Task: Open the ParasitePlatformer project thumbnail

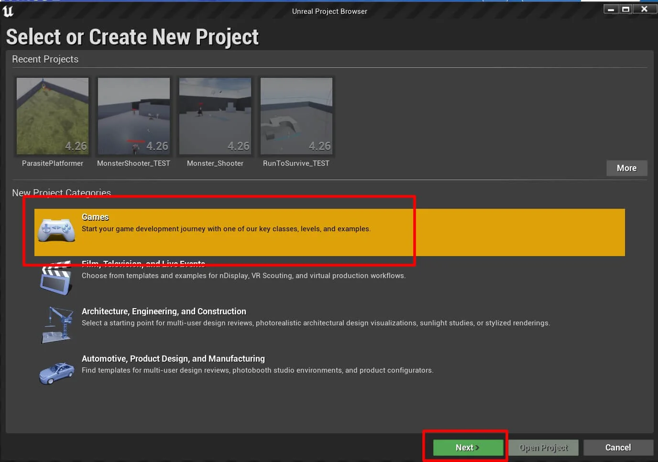Action: [53, 116]
